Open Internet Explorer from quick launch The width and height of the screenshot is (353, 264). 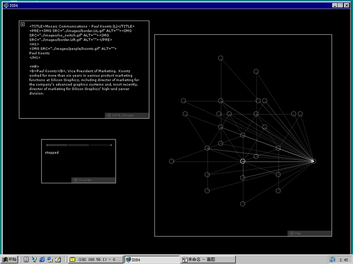click(42, 260)
